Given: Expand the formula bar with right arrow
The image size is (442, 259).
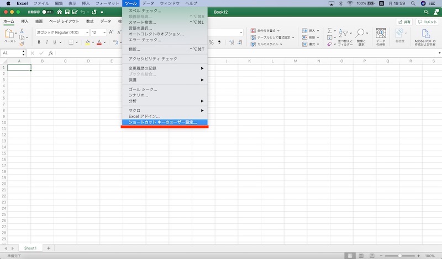Looking at the screenshot, I should click(x=439, y=53).
